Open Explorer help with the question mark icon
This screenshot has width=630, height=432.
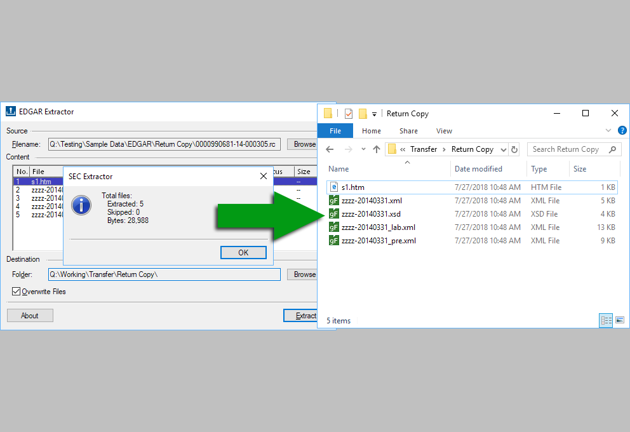click(x=622, y=130)
